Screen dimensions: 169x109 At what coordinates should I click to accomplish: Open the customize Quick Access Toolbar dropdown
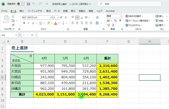click(47, 4)
